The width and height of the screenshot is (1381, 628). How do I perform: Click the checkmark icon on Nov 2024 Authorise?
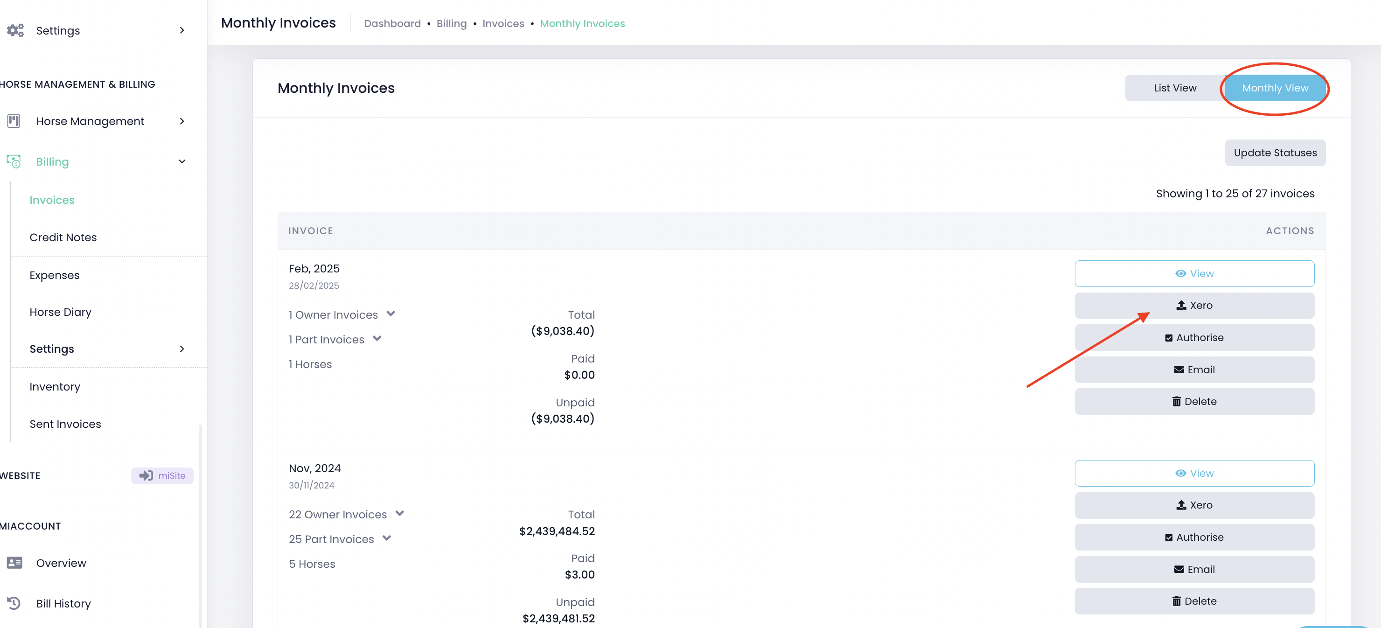[1169, 537]
